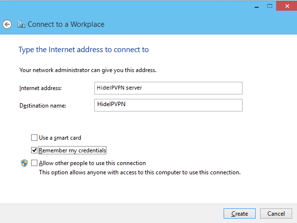Screen dimensions: 297x223
Task: Click into the Destination name field
Action: point(168,105)
